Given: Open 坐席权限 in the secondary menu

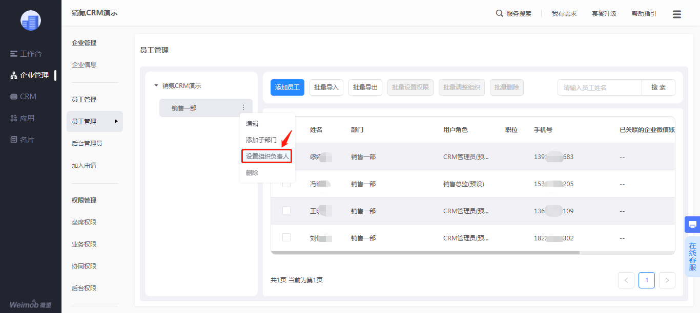Looking at the screenshot, I should 84,222.
